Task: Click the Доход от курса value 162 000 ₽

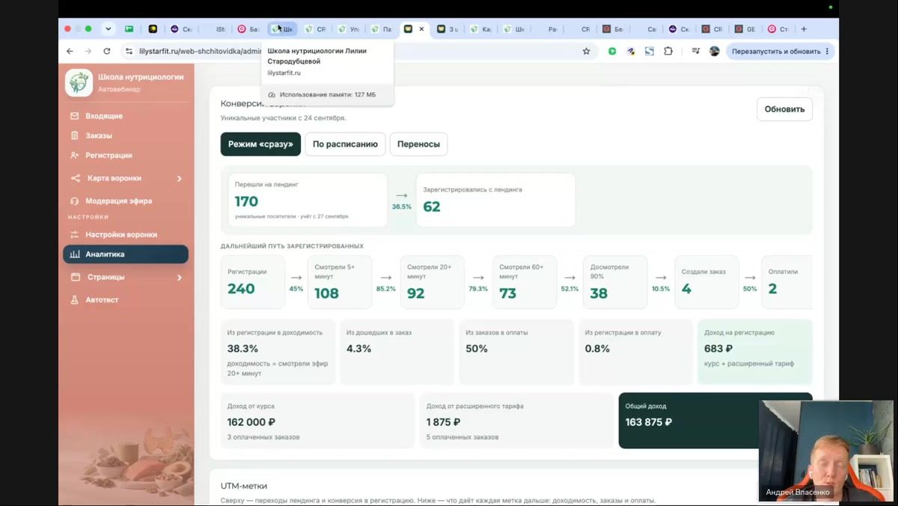Action: (251, 422)
